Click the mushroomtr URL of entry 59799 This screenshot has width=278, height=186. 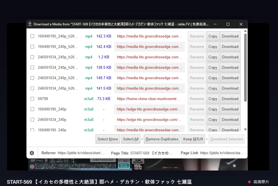pos(148,99)
